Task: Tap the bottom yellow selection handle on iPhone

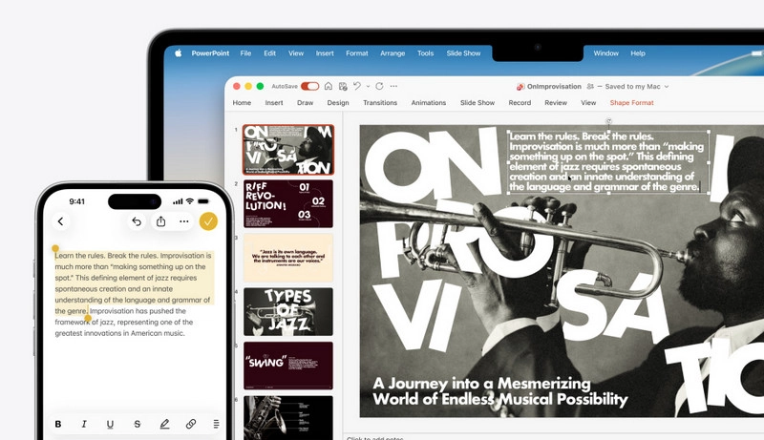Action: point(88,319)
